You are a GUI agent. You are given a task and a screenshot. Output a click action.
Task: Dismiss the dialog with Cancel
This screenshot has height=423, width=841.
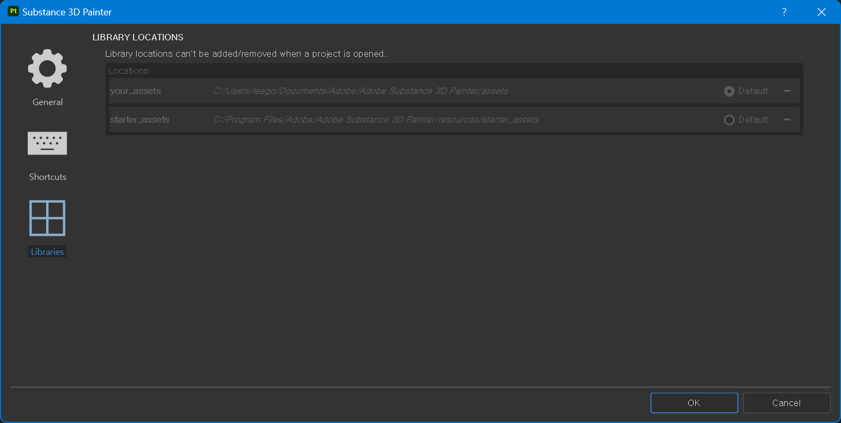pos(787,403)
